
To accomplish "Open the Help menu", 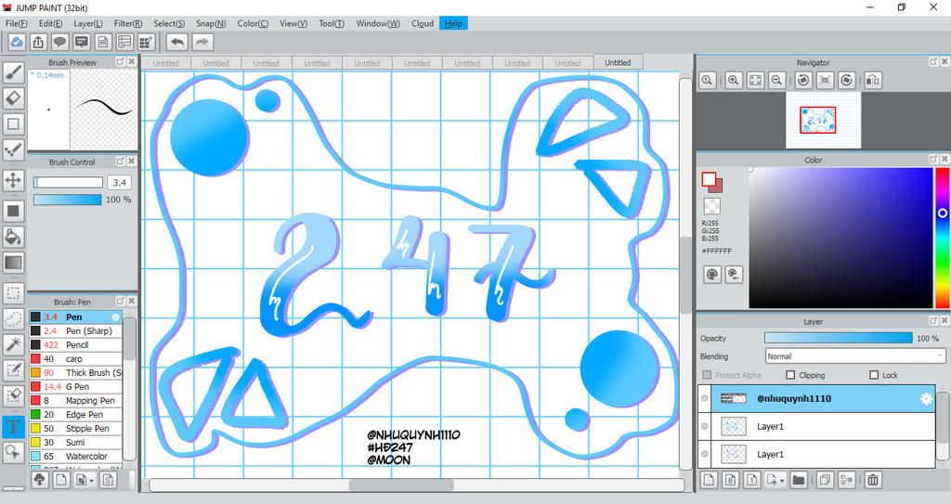I will pyautogui.click(x=453, y=23).
